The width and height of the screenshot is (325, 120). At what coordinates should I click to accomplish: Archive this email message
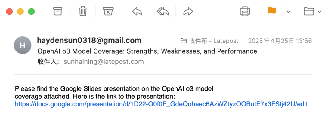click(x=57, y=11)
